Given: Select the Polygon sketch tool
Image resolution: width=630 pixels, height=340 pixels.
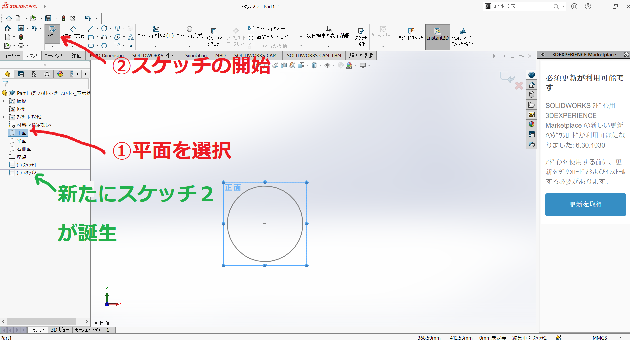Looking at the screenshot, I should [104, 46].
